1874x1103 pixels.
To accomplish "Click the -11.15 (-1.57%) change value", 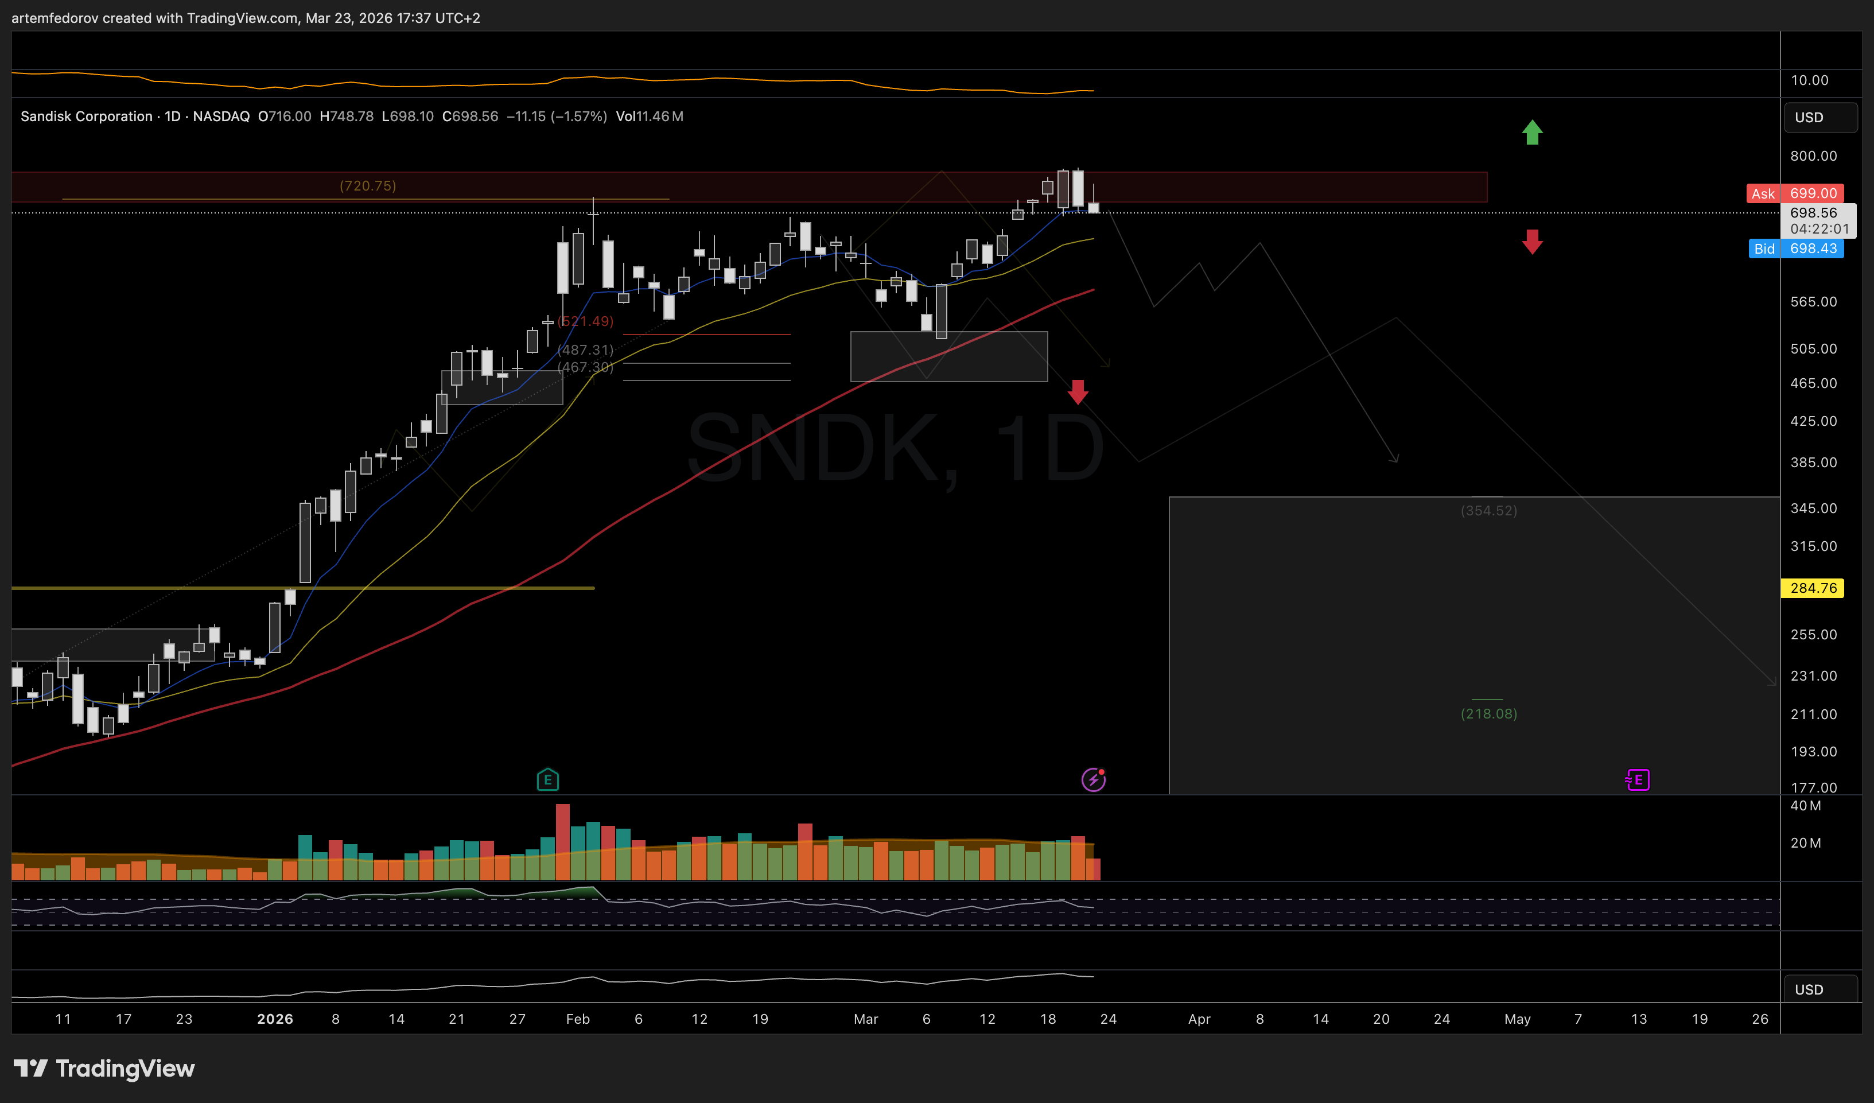I will tap(556, 116).
